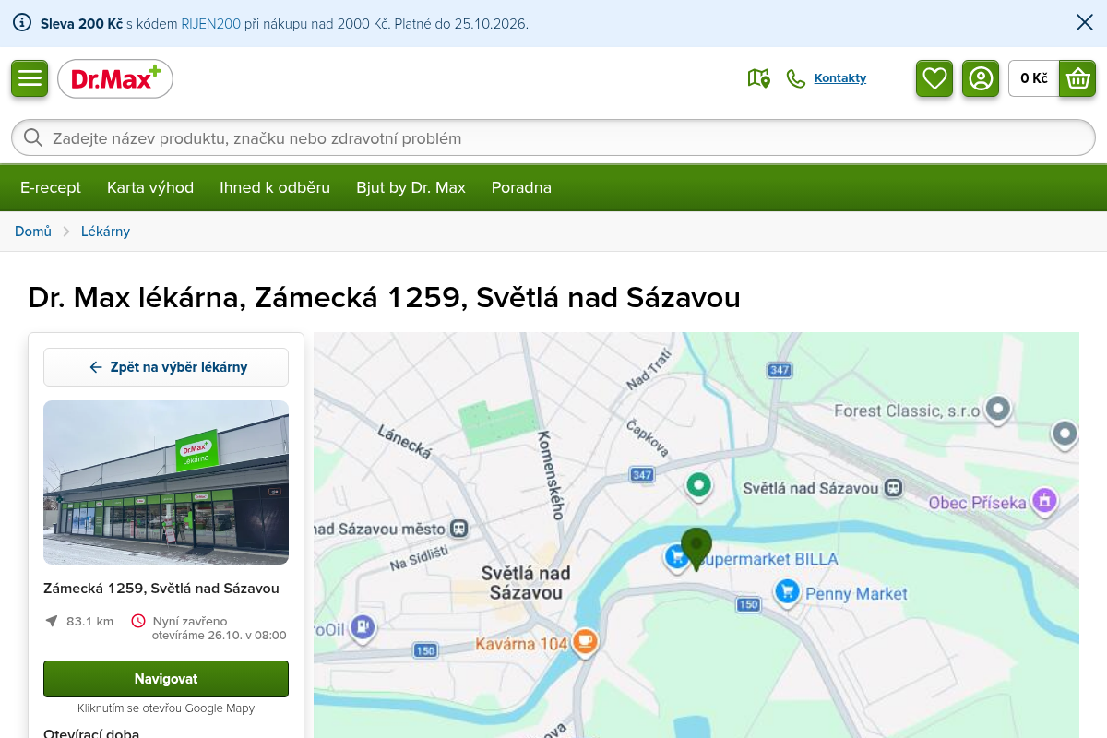Open the E-recept menu item

pos(51,187)
